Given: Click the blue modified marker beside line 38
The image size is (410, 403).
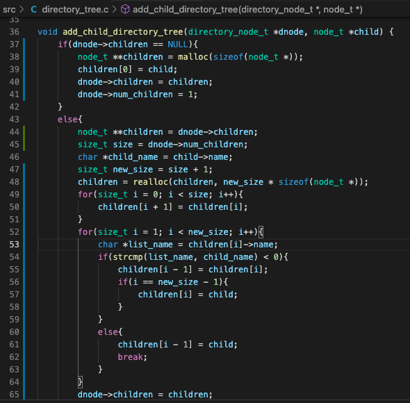Looking at the screenshot, I should [24, 57].
